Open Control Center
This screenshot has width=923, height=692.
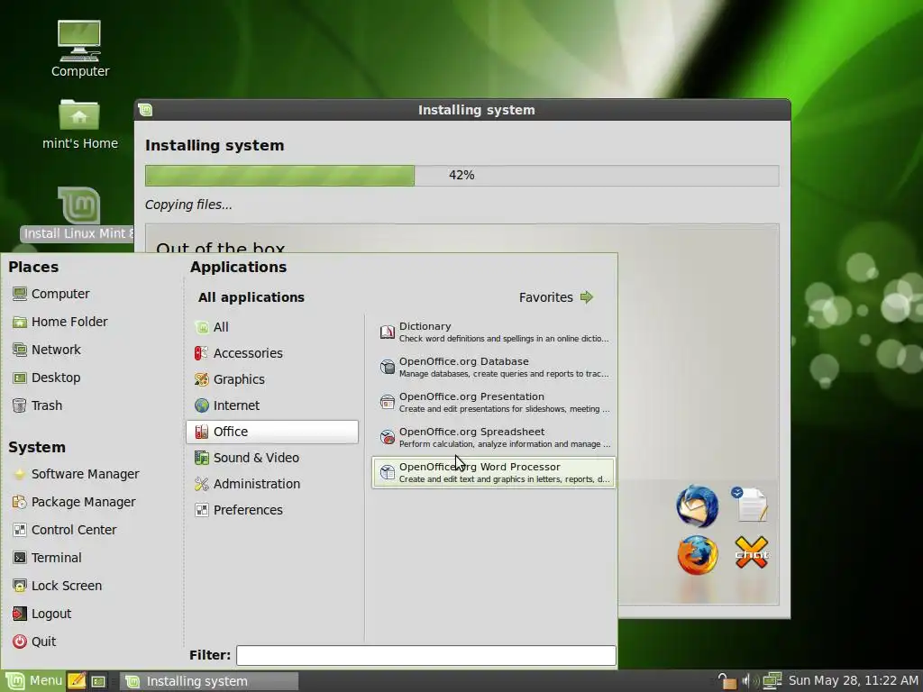tap(65, 530)
